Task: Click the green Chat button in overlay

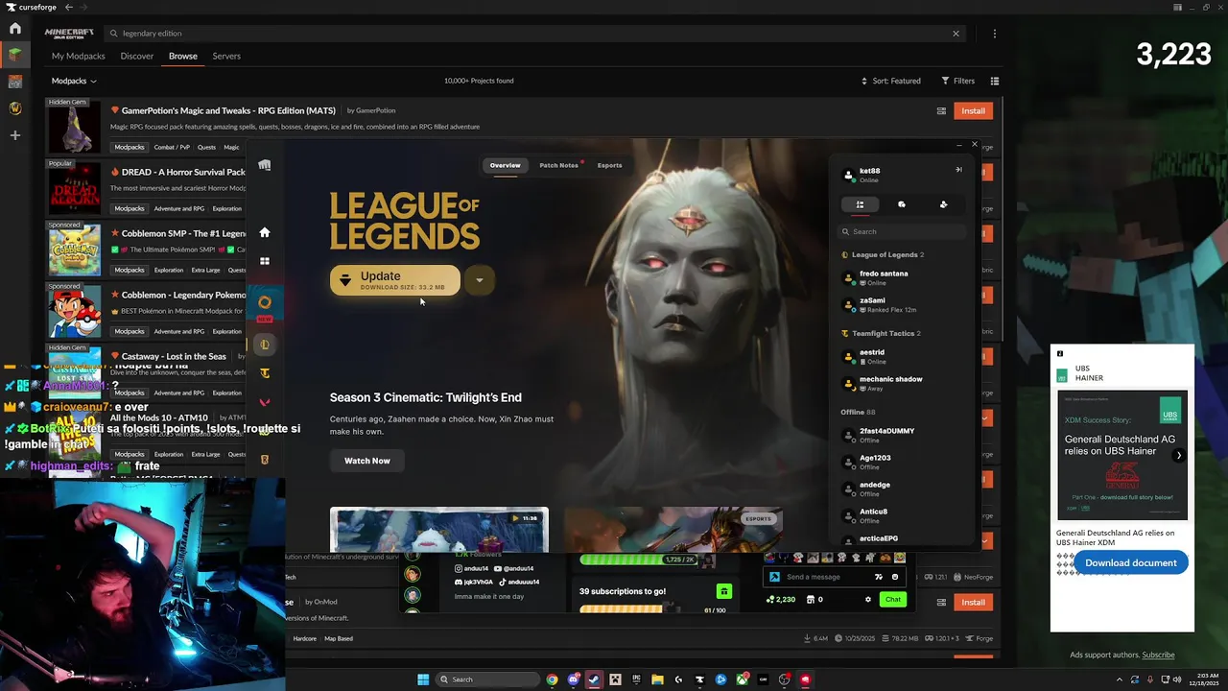Action: point(893,600)
